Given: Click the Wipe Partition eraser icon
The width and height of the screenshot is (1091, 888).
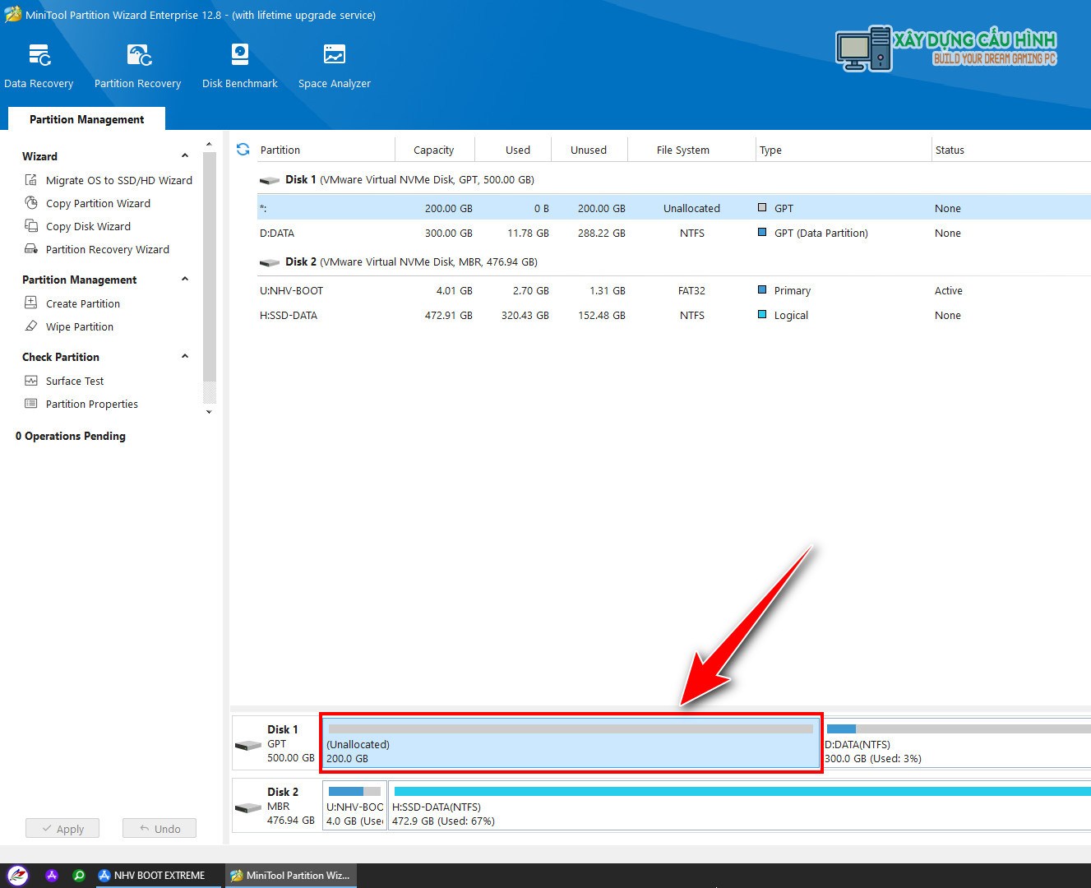Looking at the screenshot, I should pyautogui.click(x=31, y=326).
